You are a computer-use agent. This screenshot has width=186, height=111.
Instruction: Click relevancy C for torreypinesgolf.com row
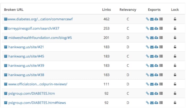tap(128, 29)
